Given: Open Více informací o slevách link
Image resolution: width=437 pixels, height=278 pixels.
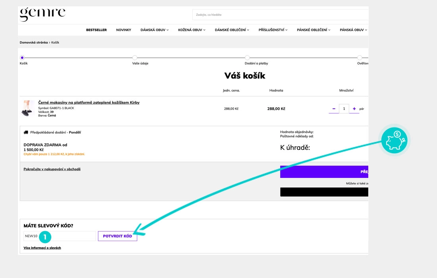Looking at the screenshot, I should click(x=43, y=247).
